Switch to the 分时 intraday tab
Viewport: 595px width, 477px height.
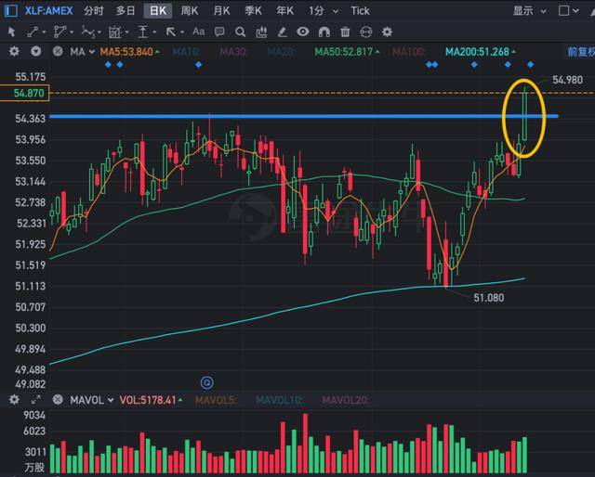click(93, 11)
